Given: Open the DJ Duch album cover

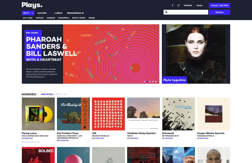Looking at the screenshot, I should (179, 155).
